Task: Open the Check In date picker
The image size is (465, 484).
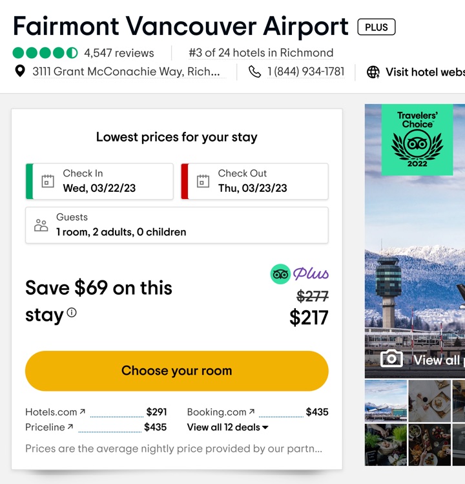Action: click(x=99, y=181)
